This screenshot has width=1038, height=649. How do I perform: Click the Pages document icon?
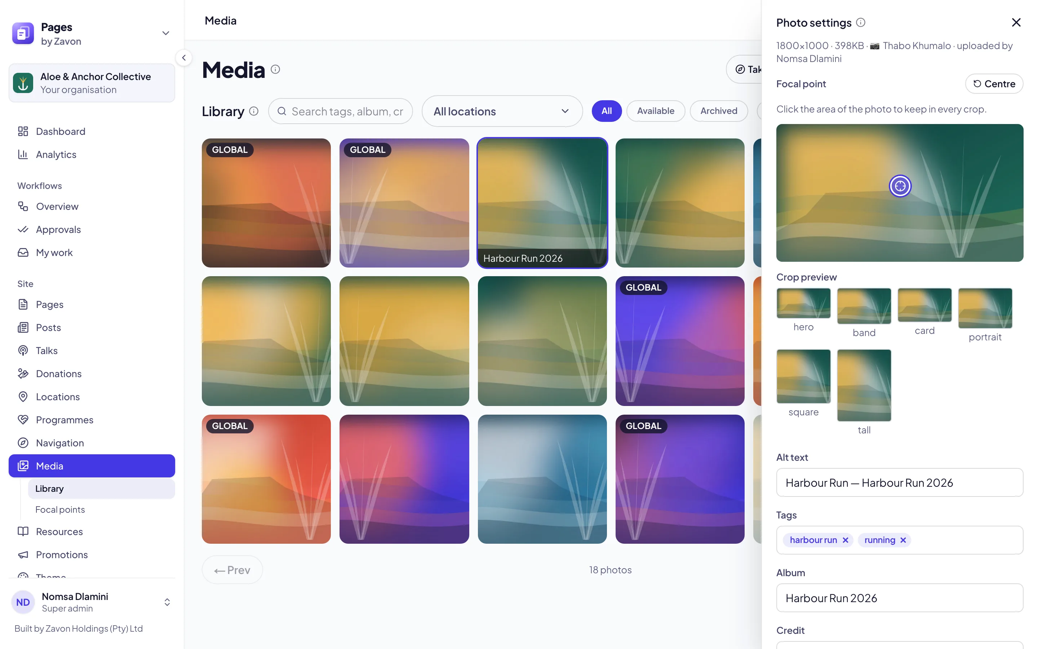tap(23, 304)
